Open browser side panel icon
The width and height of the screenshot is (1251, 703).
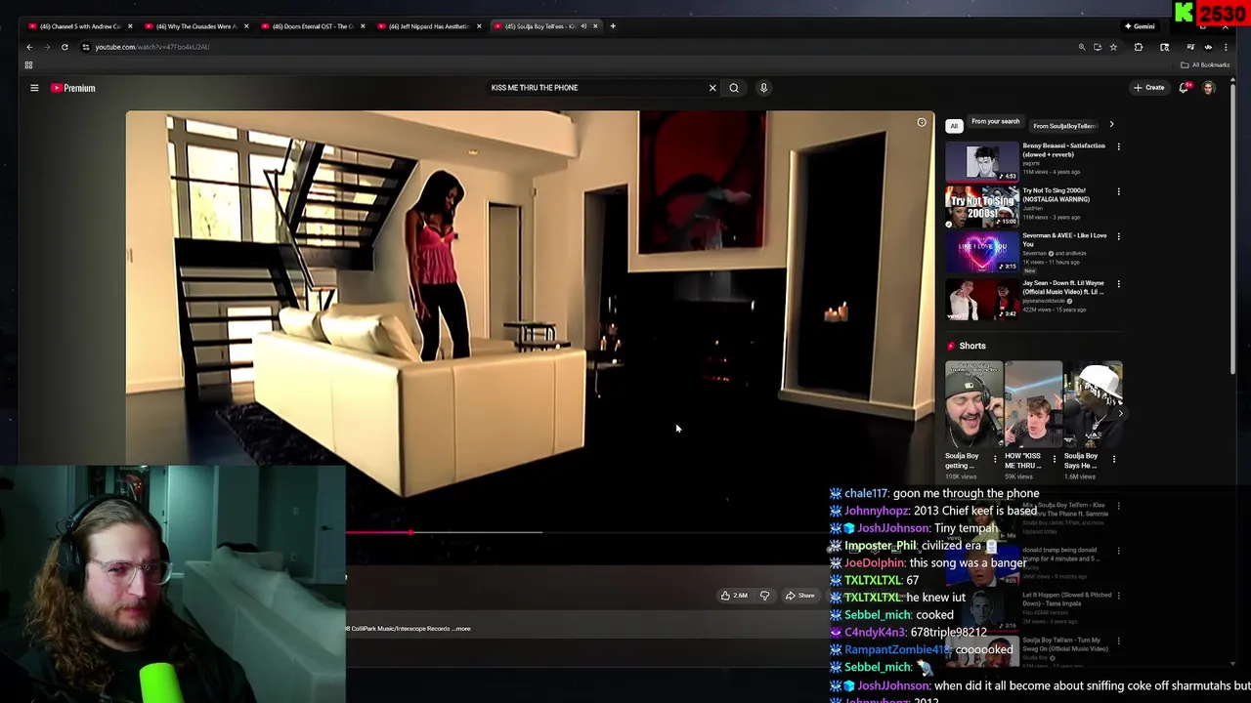[1164, 47]
